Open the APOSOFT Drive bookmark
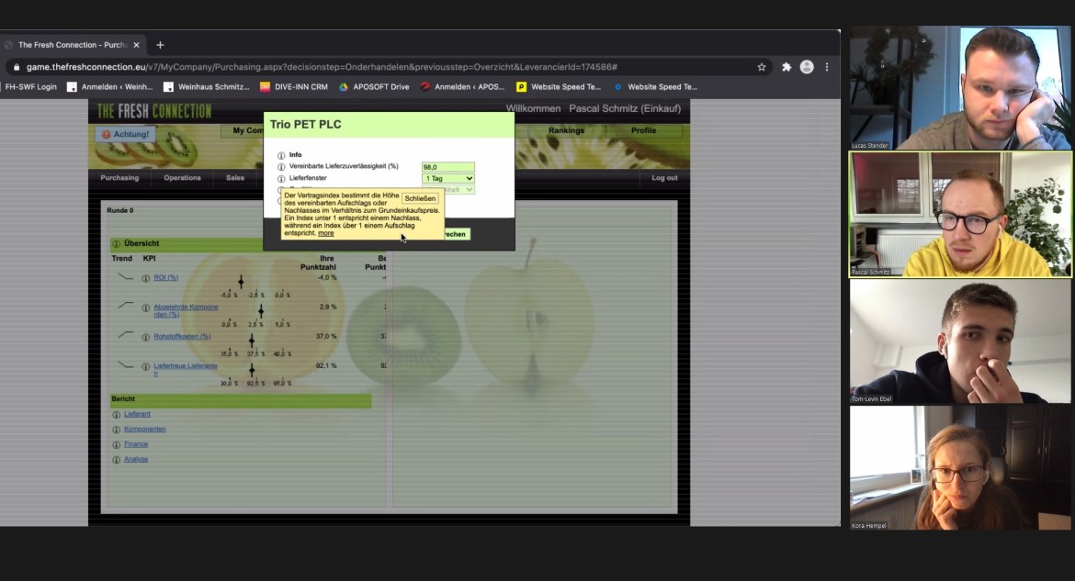Image resolution: width=1075 pixels, height=581 pixels. coord(374,87)
